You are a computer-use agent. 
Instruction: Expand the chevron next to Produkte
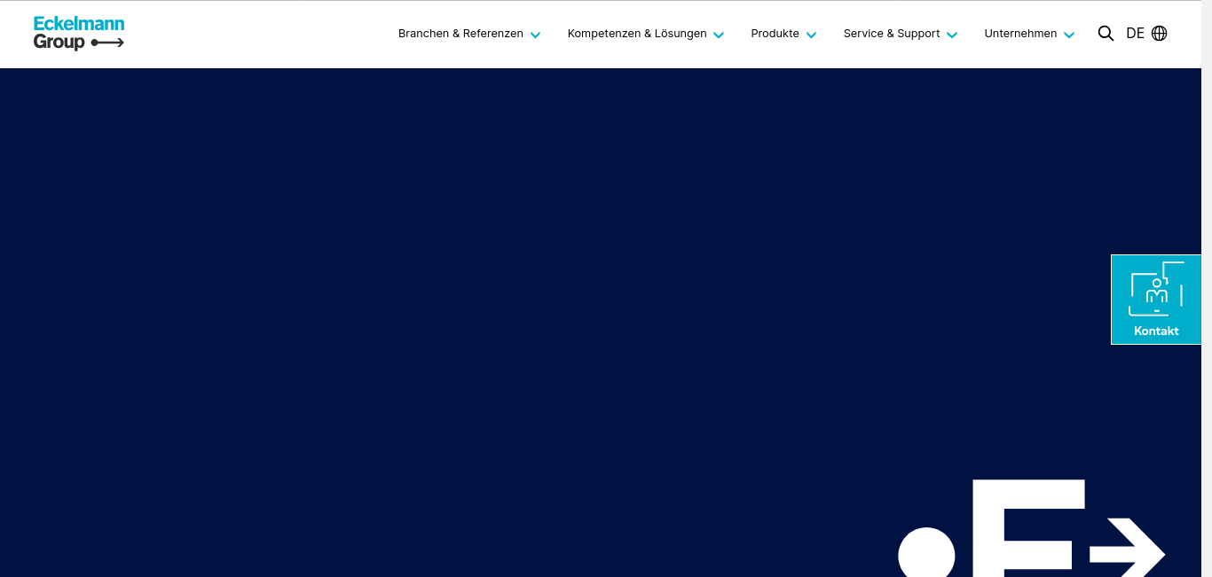(x=811, y=35)
